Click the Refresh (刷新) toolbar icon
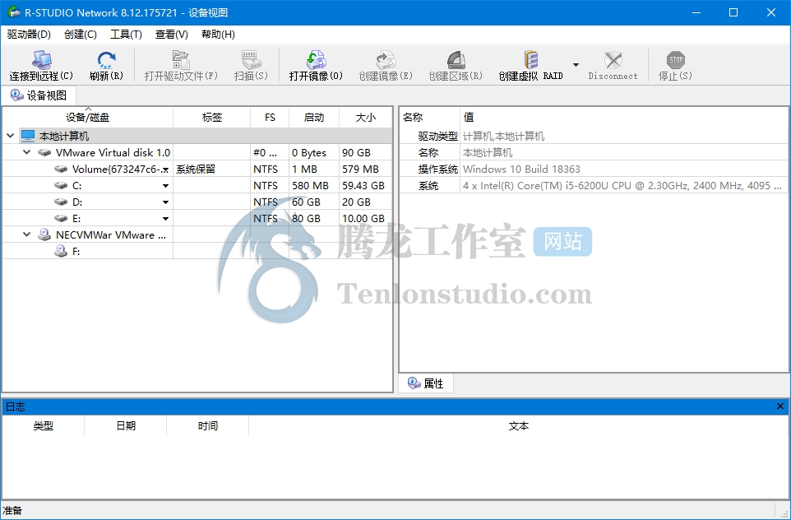This screenshot has height=520, width=791. (106, 60)
